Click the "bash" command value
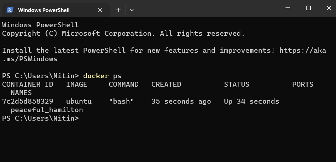Screen dimensions: 336x162 [121, 102]
